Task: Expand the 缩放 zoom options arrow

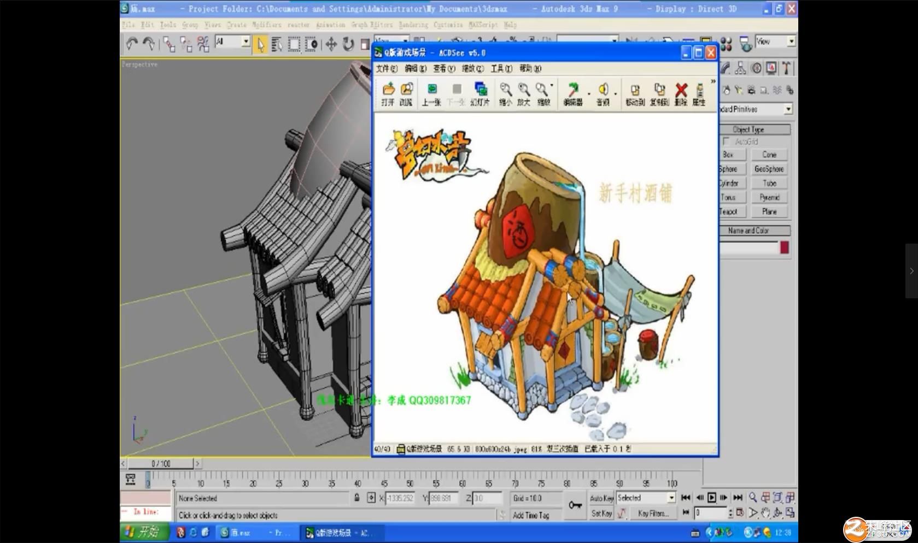Action: click(552, 85)
